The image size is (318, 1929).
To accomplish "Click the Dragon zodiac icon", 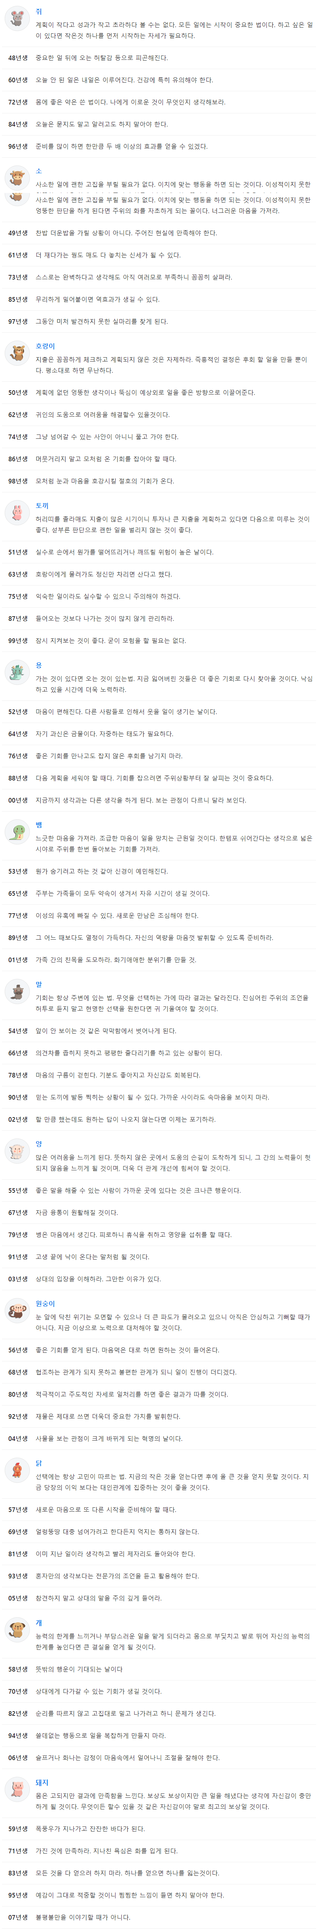I will (x=16, y=672).
